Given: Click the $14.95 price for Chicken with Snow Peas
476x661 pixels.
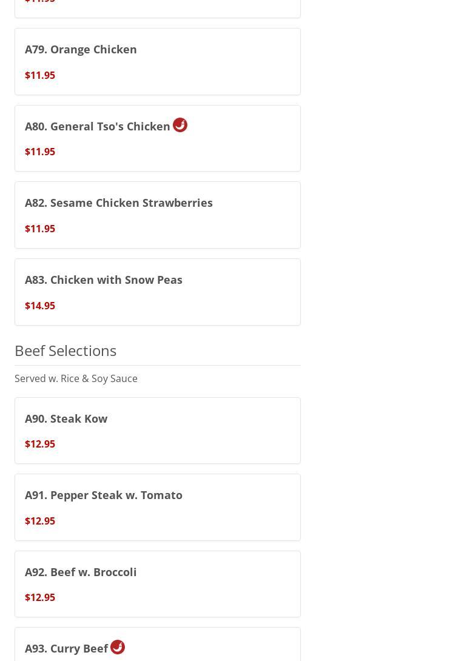Looking at the screenshot, I should tap(40, 306).
